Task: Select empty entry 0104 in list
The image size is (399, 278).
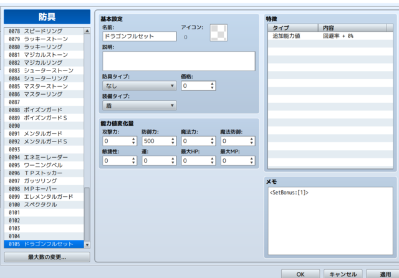Action: pos(44,236)
